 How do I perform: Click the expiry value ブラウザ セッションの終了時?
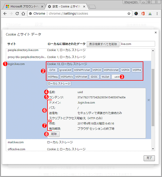pyautogui.click(x=96, y=129)
